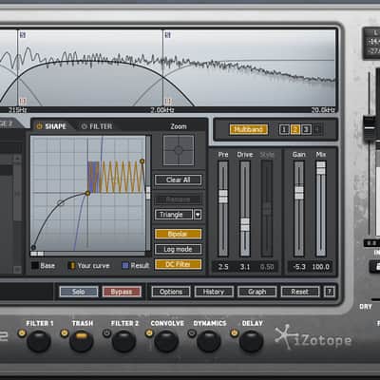Image resolution: width=380 pixels, height=380 pixels.
Task: Click the Style value field showing 0.50
Action: (267, 267)
